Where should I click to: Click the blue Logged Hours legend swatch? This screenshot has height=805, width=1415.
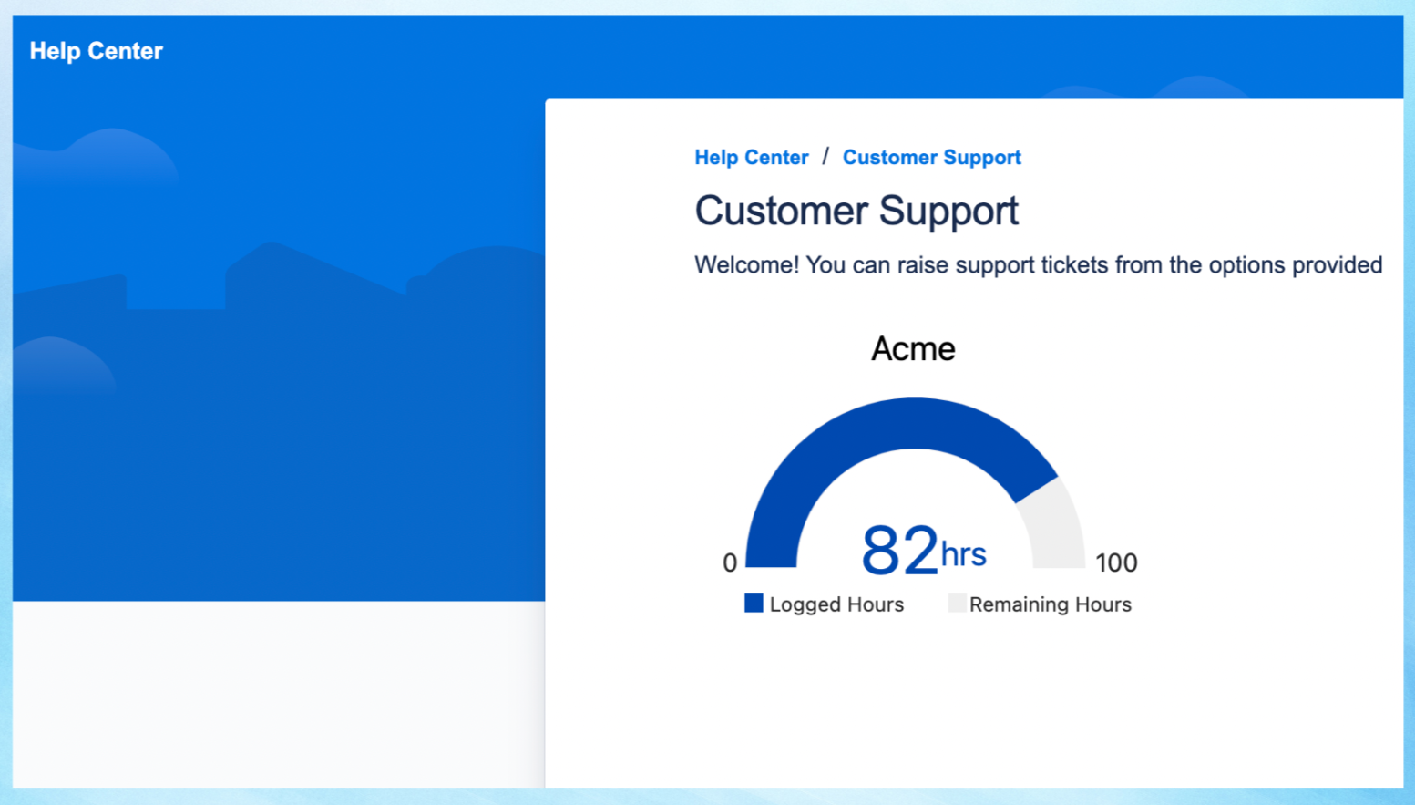(754, 604)
